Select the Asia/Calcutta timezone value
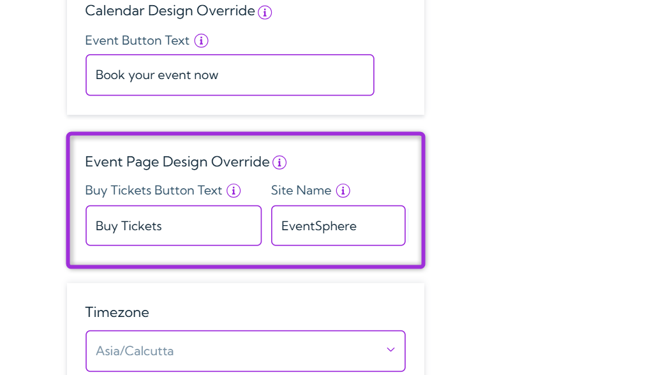 tap(134, 351)
